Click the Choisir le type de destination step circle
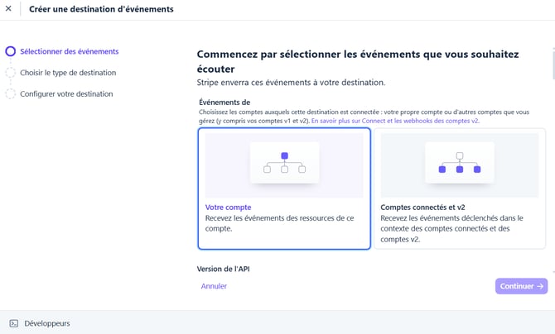 pyautogui.click(x=10, y=73)
